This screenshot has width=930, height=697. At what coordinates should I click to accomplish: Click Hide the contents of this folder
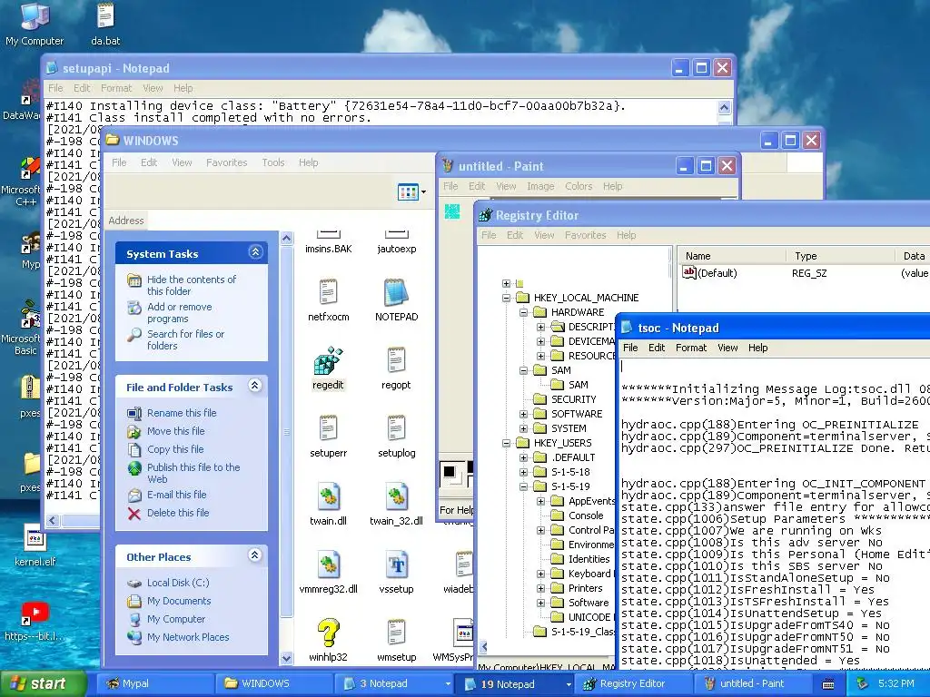pyautogui.click(x=192, y=285)
